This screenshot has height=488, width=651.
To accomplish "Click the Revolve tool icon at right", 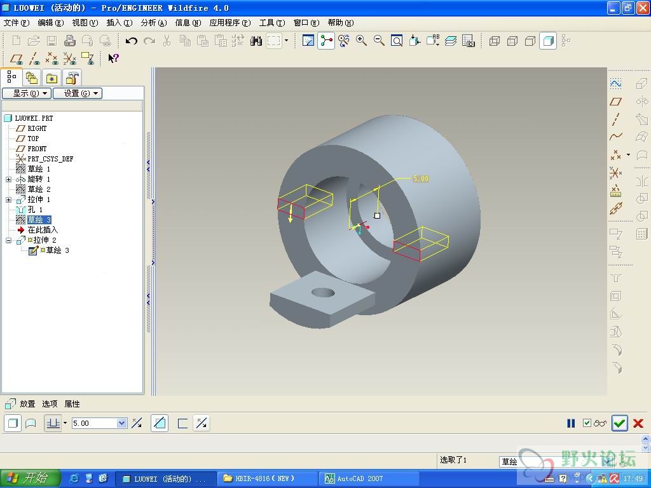I will tap(642, 102).
